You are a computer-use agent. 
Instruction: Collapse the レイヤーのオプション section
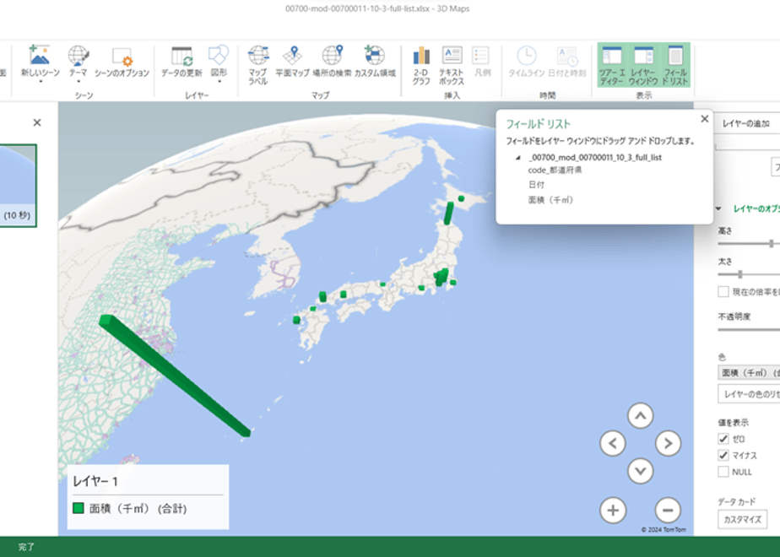pos(718,209)
